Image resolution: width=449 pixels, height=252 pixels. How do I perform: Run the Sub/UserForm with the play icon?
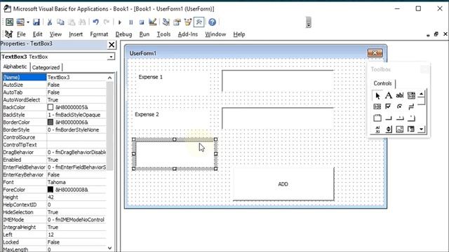(x=120, y=22)
